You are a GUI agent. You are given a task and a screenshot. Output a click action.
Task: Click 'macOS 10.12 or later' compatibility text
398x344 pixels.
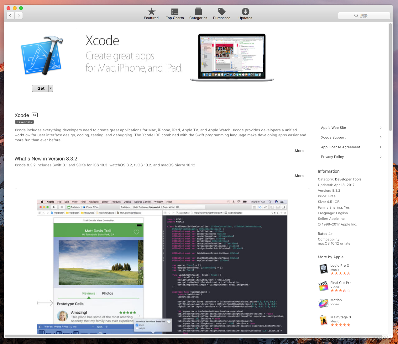pos(335,243)
